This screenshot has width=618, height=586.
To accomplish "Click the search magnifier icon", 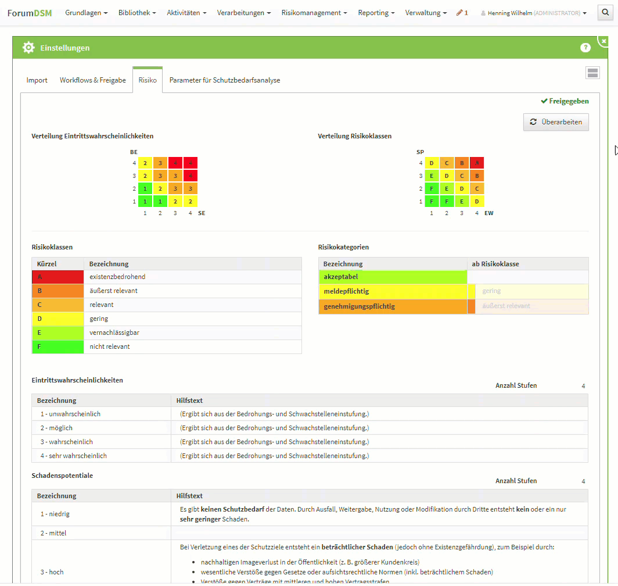I will (x=605, y=13).
